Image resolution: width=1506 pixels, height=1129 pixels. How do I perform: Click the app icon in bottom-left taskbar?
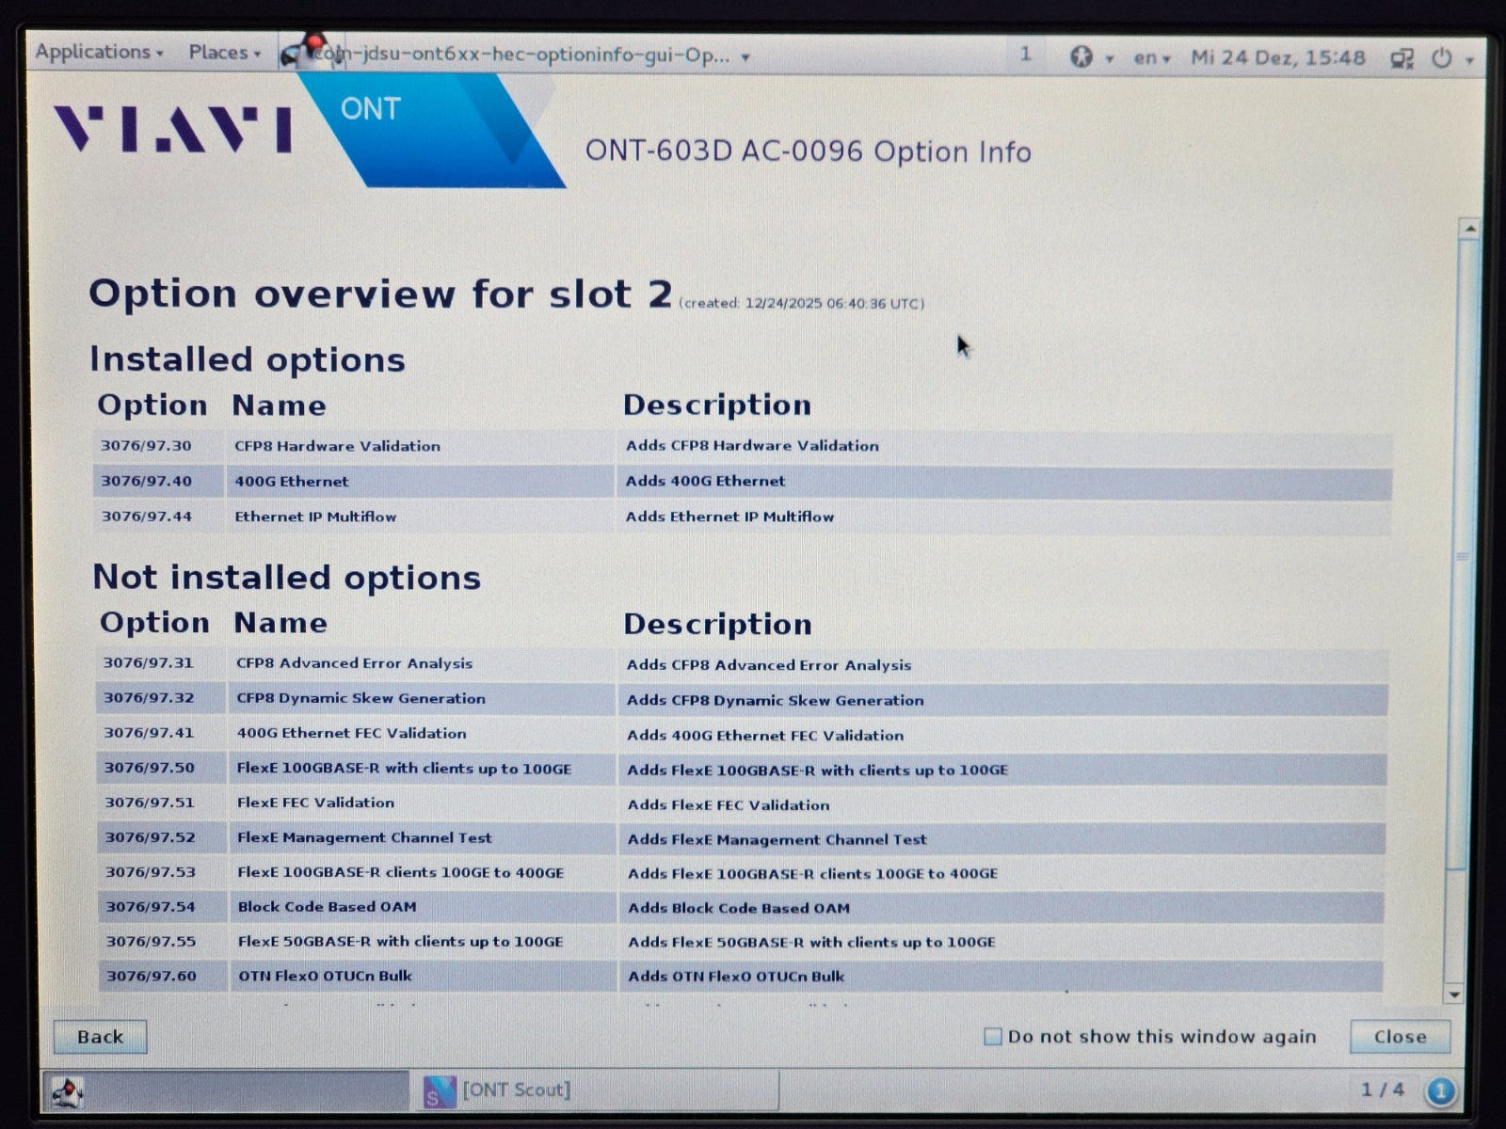[68, 1091]
